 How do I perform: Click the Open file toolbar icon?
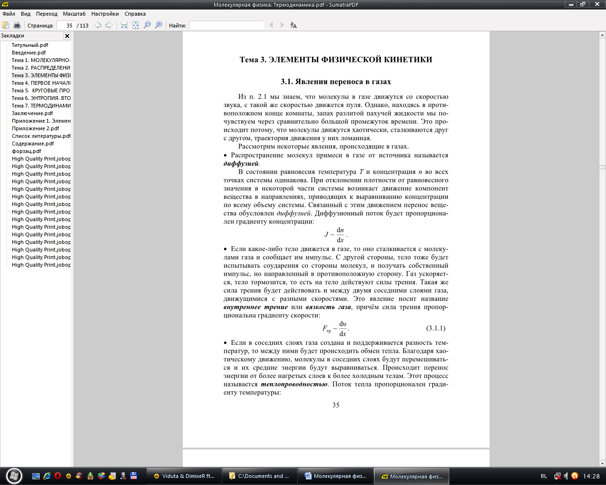(6, 25)
